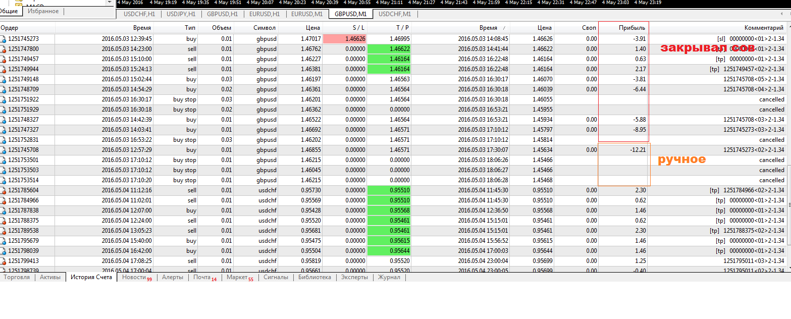This screenshot has width=791, height=319.
Task: Sort by the Символ column header
Action: click(256, 28)
